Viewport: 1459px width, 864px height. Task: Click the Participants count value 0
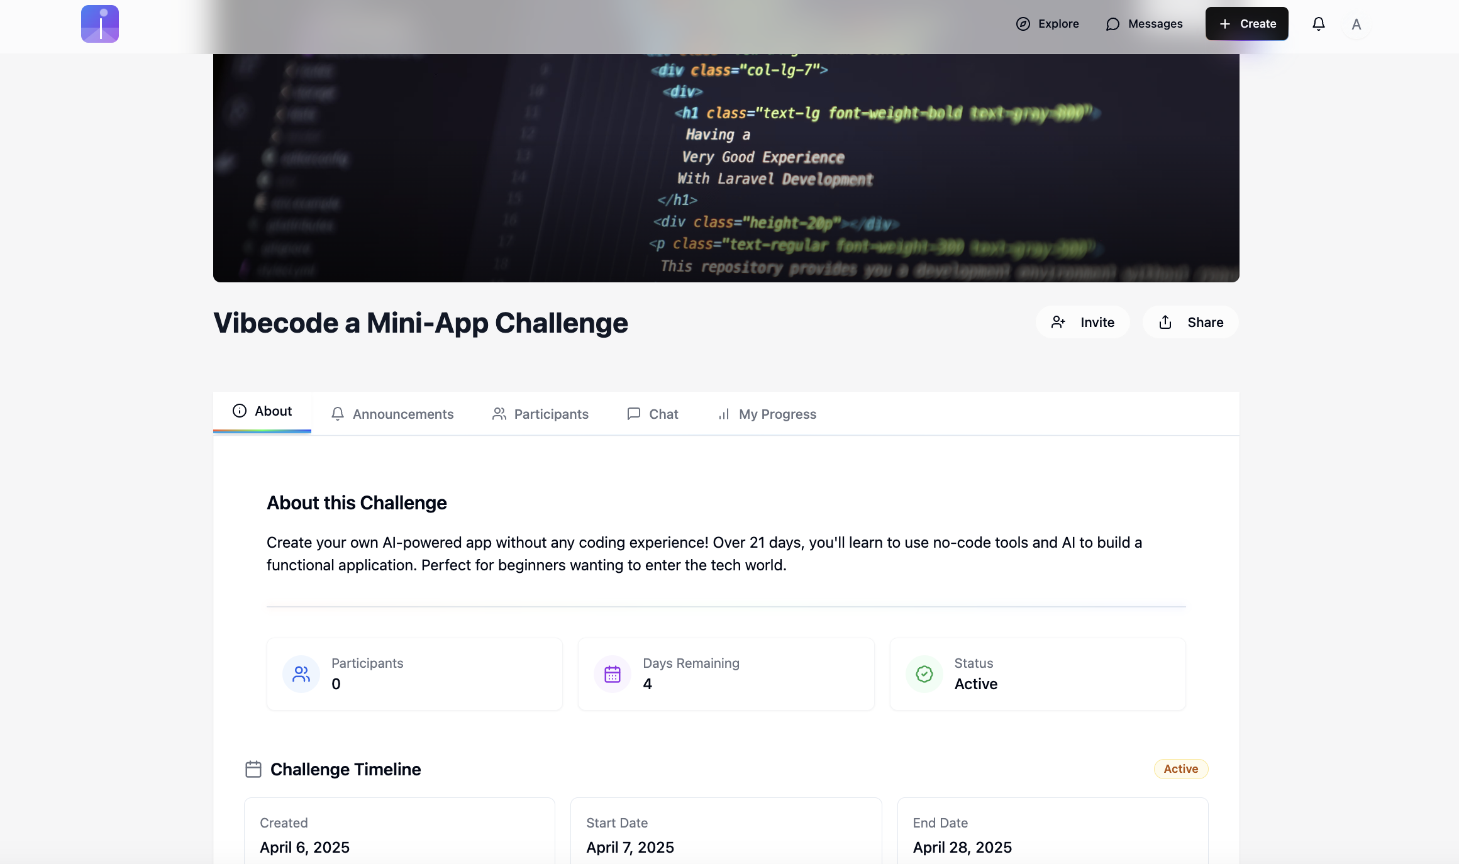pyautogui.click(x=336, y=684)
